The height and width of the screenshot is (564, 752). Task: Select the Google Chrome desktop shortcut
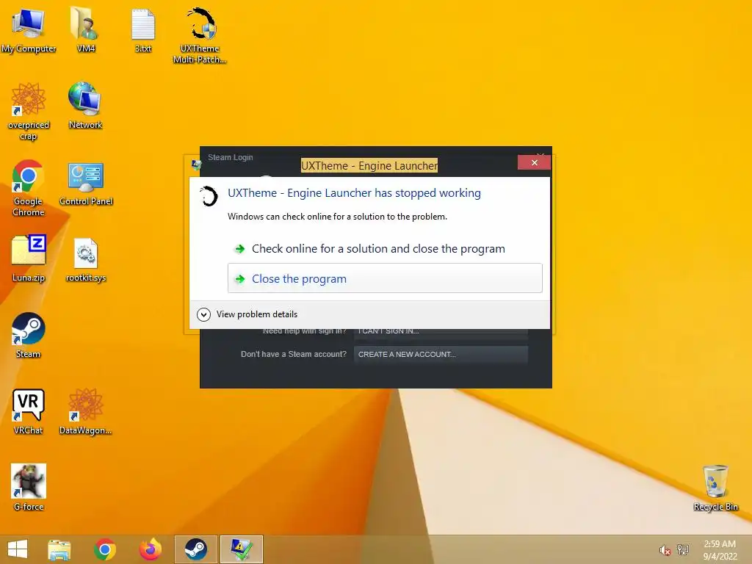click(x=29, y=188)
